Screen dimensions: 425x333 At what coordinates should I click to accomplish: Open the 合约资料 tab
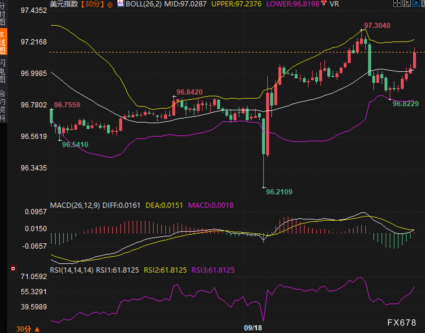point(3,106)
